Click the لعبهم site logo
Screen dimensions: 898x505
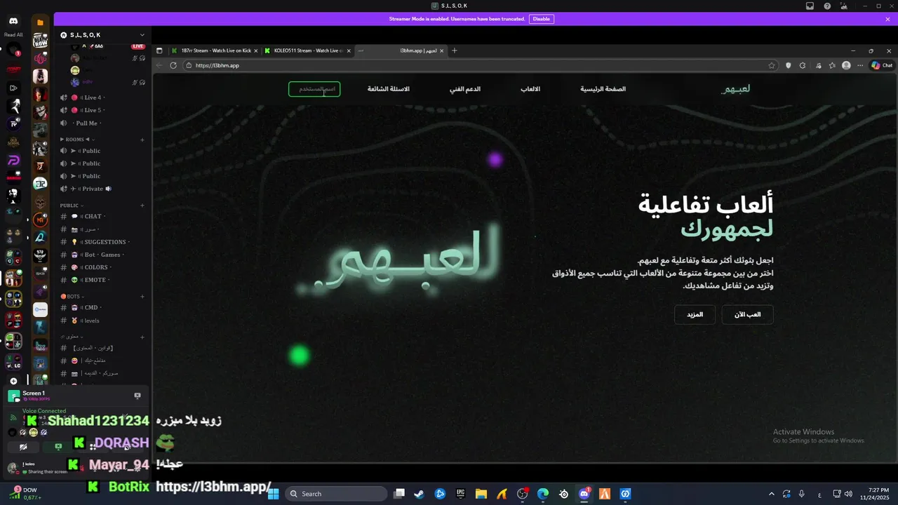click(737, 89)
